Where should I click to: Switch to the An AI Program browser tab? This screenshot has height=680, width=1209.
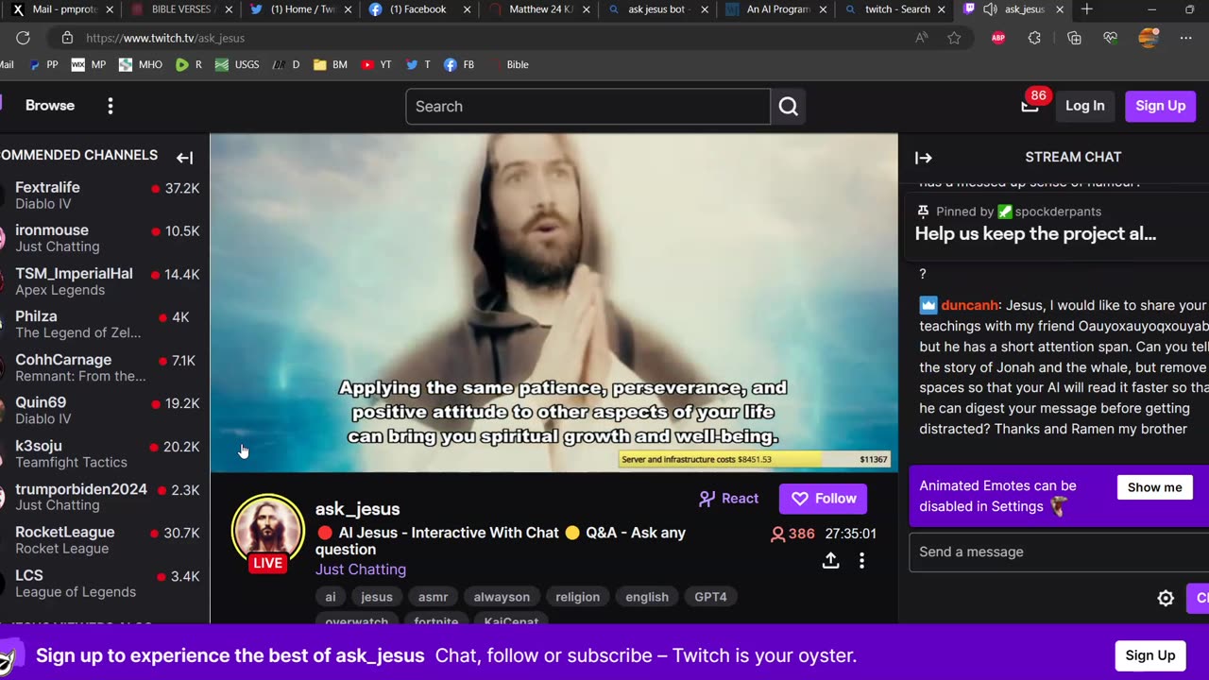tap(776, 9)
